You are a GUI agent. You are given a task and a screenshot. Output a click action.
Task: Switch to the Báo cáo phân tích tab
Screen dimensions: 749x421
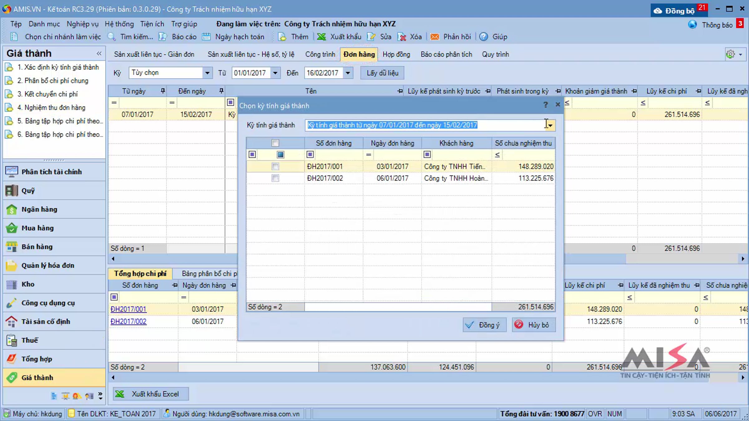446,54
